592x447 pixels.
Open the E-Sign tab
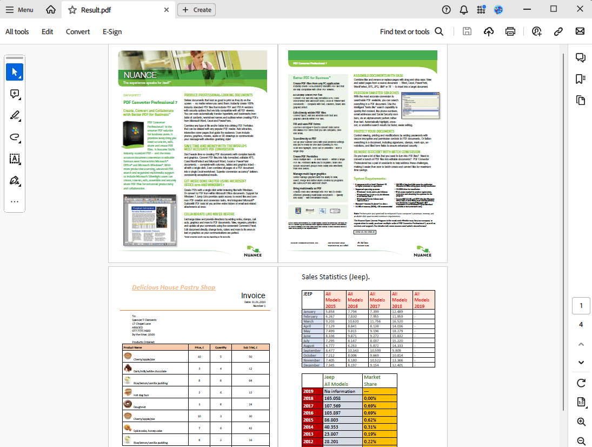[x=112, y=31]
